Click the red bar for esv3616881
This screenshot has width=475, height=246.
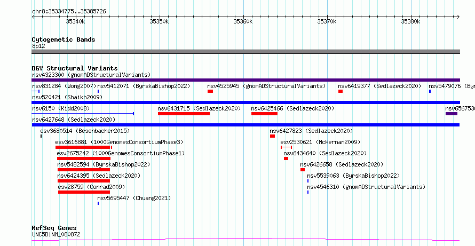[x=84, y=147]
